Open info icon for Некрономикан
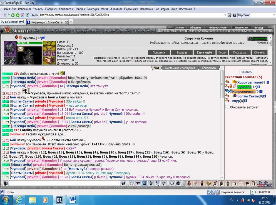Screen dimensions: 276x205 tap(261, 91)
